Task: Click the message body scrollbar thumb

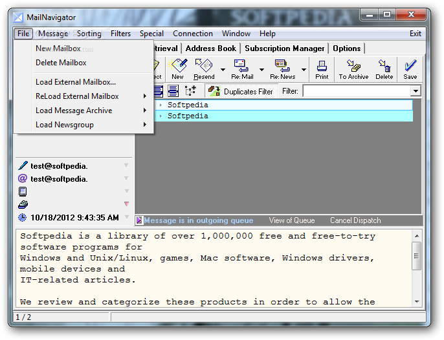Action: point(417,256)
